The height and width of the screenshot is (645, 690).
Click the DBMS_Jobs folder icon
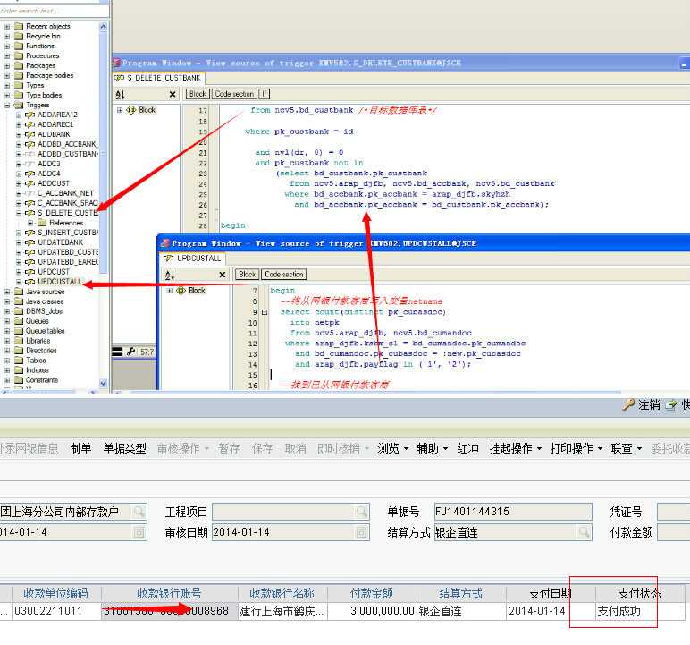(x=19, y=311)
